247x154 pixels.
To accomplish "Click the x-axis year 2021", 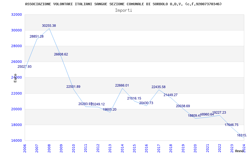I will (x=207, y=148).
